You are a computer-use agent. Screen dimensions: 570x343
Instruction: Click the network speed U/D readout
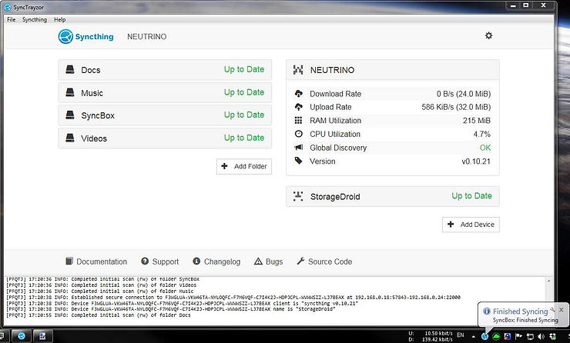coord(431,336)
